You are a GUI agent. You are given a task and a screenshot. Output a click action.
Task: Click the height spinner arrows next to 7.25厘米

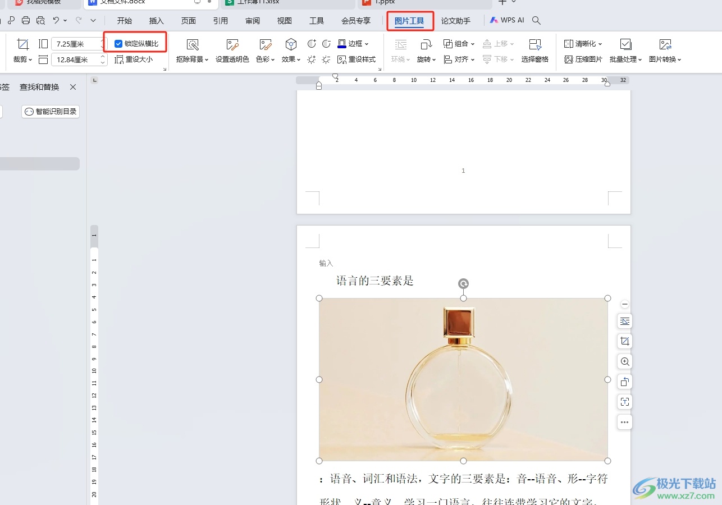coord(103,44)
